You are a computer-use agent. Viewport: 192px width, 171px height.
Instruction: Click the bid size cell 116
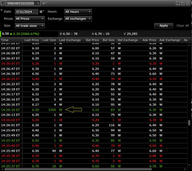(x=112, y=125)
